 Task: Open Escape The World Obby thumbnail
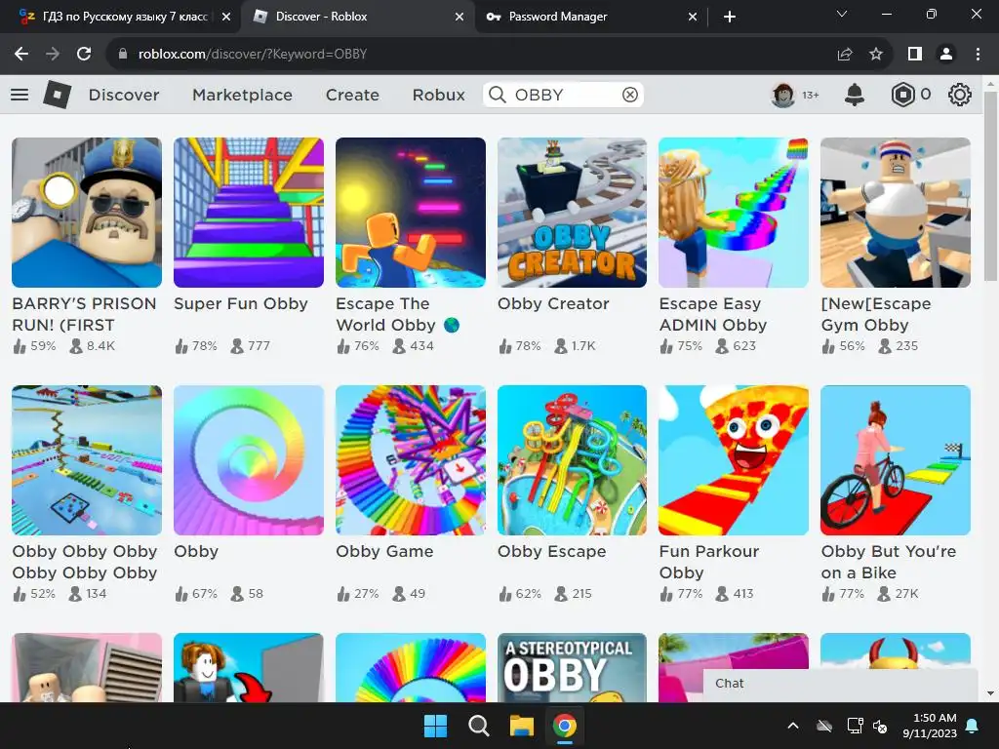tap(411, 212)
